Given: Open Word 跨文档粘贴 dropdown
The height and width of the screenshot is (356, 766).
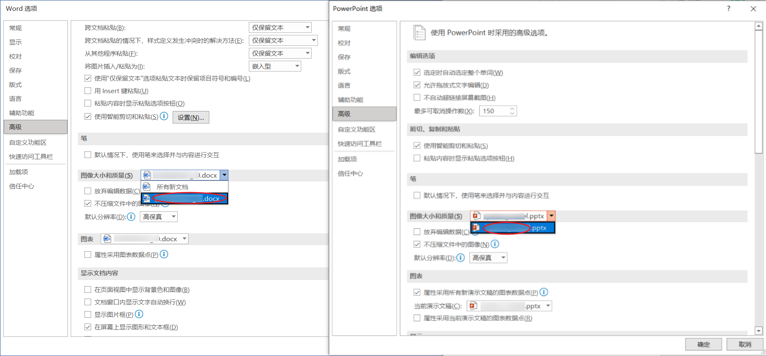Looking at the screenshot, I should (280, 27).
